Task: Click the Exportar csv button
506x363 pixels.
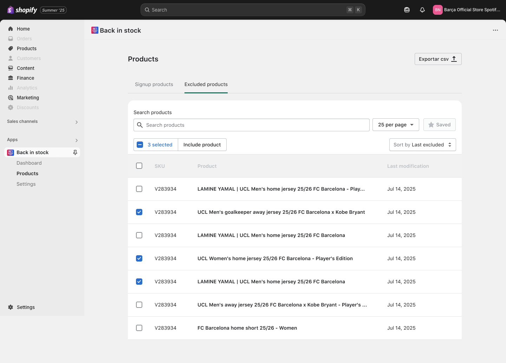Action: click(438, 59)
